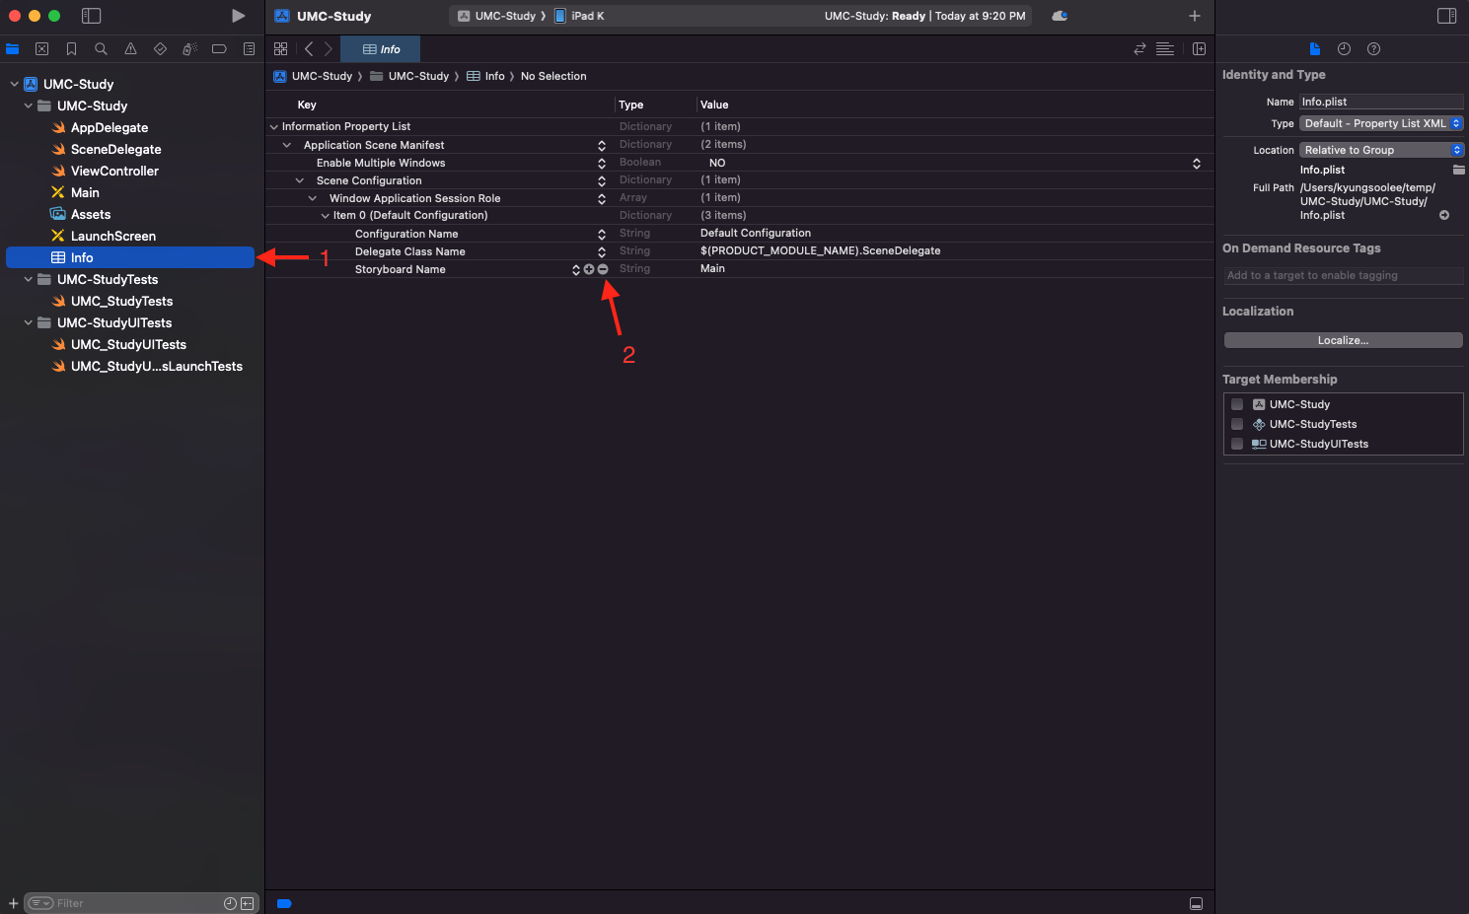Open the Bookmark navigator
Screen dimensions: 1469x914
click(x=71, y=48)
